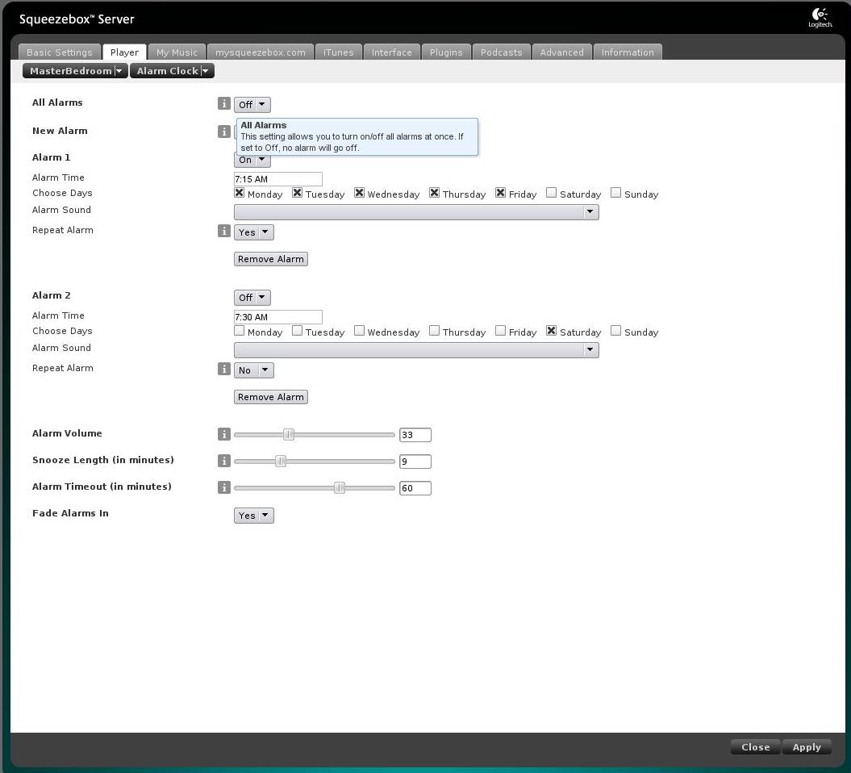Image resolution: width=851 pixels, height=773 pixels.
Task: Open the Fade Alarms In dropdown
Action: coord(253,516)
